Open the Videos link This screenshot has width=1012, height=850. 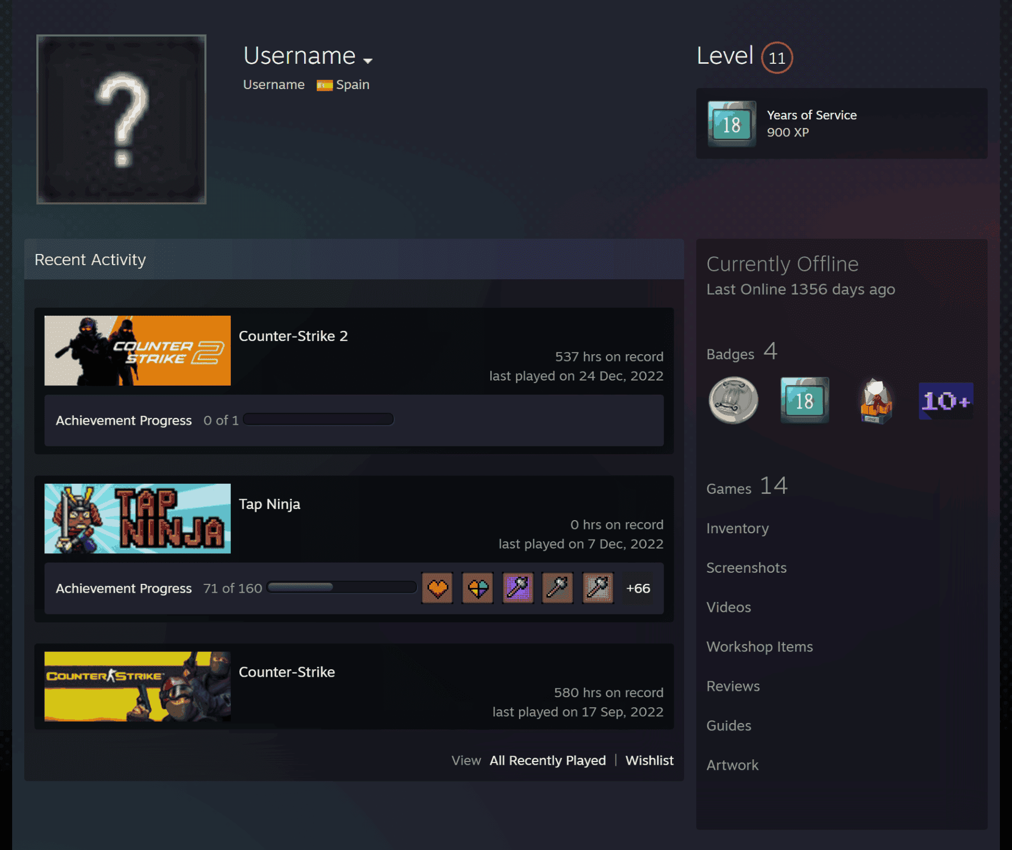pyautogui.click(x=728, y=607)
